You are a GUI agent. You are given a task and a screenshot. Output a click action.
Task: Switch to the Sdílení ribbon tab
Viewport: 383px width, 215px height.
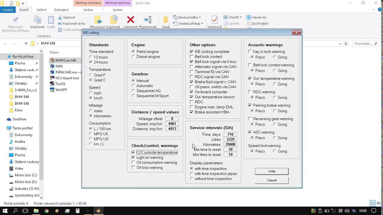pos(41,10)
